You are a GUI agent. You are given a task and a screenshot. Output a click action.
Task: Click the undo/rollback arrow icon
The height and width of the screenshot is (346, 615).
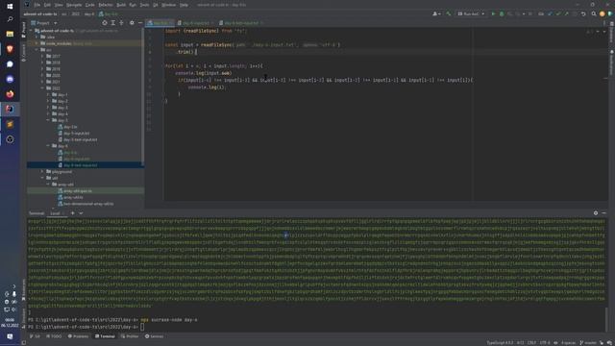583,13
